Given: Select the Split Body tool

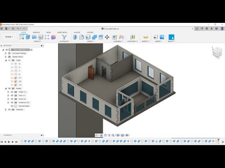Looking at the screenshot, I should (101, 37).
